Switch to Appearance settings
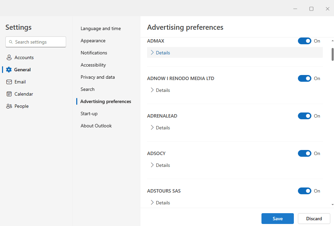The height and width of the screenshot is (226, 334). (x=93, y=41)
